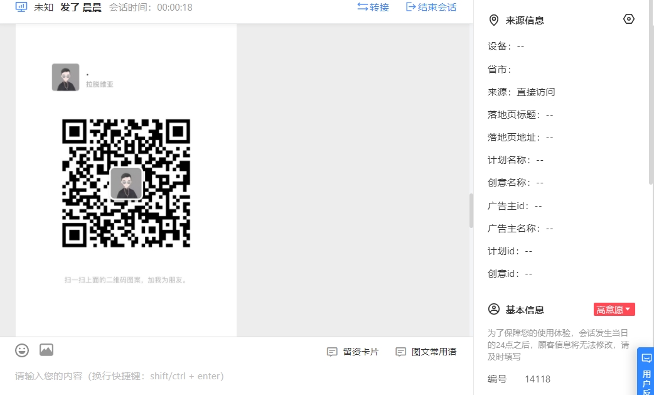Click the 计划名称 row
This screenshot has height=395, width=654.
point(515,160)
